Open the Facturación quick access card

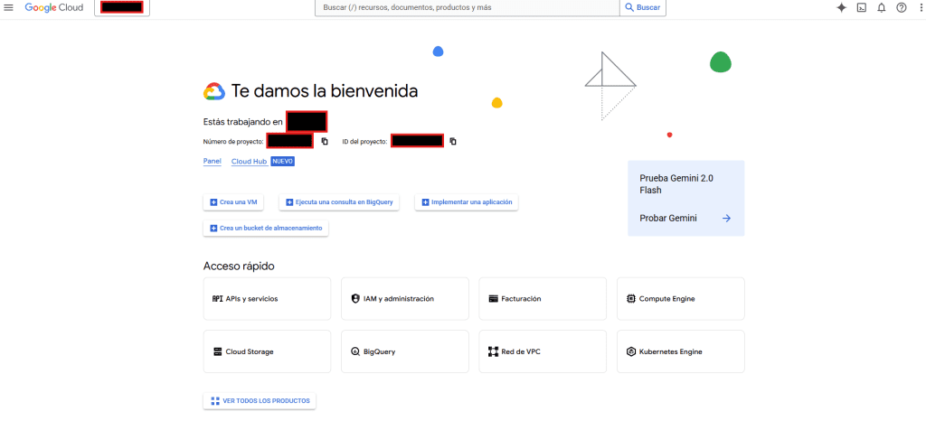pos(543,299)
